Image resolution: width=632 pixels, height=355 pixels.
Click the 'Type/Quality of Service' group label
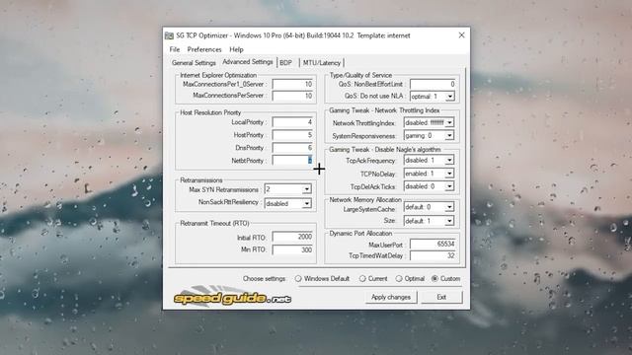[x=360, y=75]
